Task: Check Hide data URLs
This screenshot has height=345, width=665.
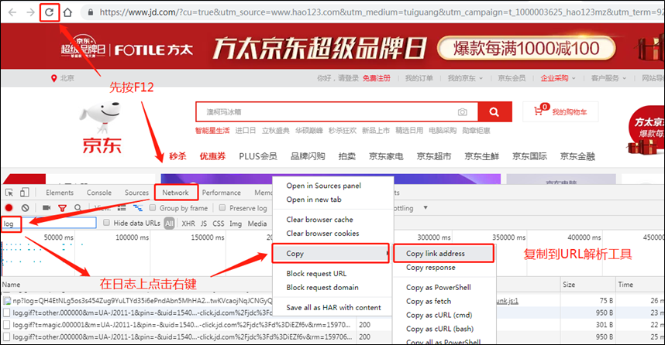Action: pyautogui.click(x=106, y=223)
